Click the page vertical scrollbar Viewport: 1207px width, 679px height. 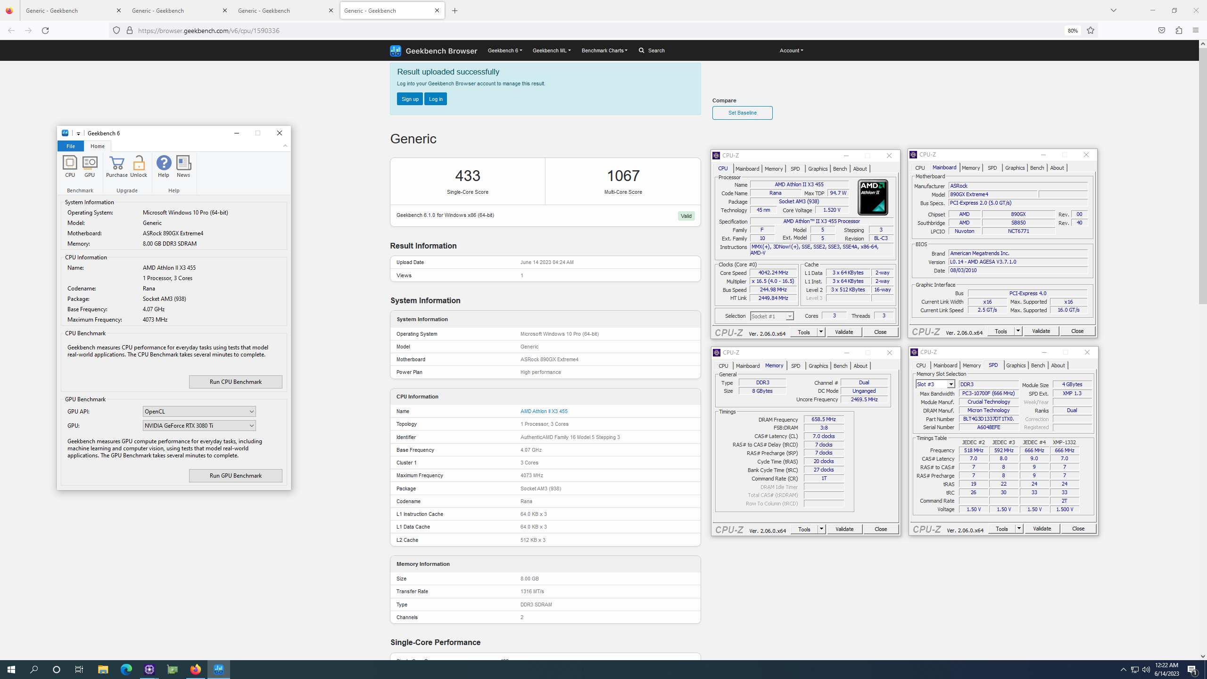(1203, 175)
